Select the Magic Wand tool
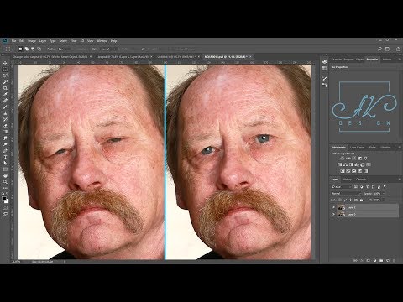 coord(5,81)
